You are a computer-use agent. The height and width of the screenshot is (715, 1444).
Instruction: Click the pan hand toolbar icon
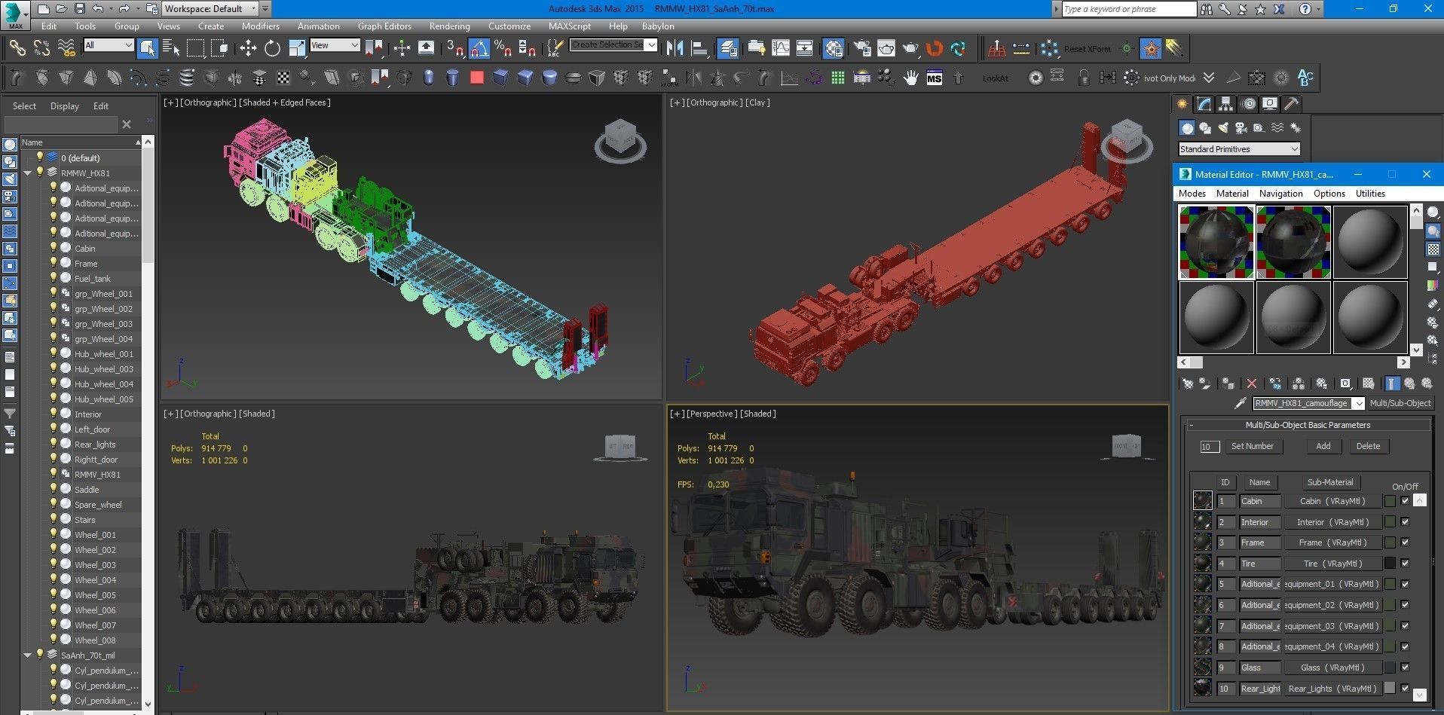(x=910, y=78)
